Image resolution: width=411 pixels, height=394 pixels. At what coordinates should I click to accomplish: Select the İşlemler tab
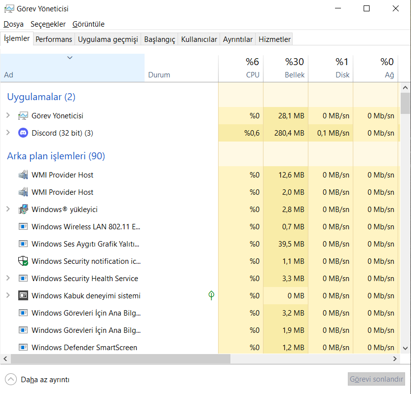[17, 38]
